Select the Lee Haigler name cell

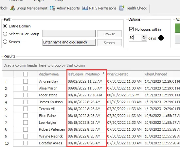[x=52, y=122]
